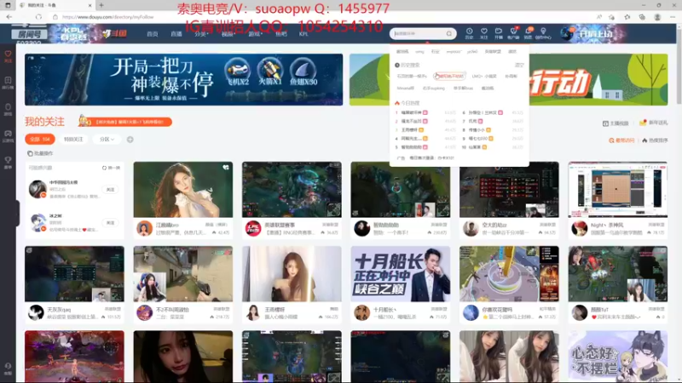Open the 关注 heart icon in header
The height and width of the screenshot is (383, 682).
point(483,33)
